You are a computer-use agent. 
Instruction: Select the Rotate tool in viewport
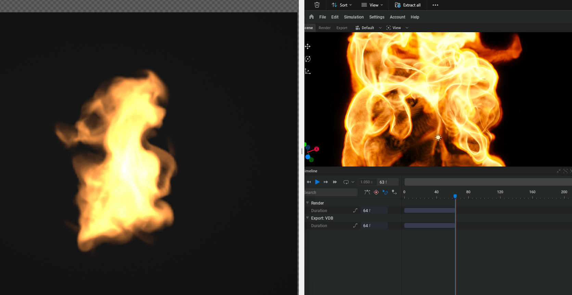coord(308,59)
